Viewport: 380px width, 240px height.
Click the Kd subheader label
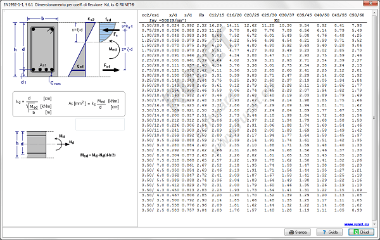(x=277, y=20)
